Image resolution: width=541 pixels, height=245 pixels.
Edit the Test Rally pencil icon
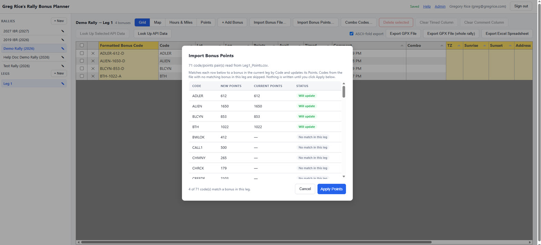(x=63, y=66)
